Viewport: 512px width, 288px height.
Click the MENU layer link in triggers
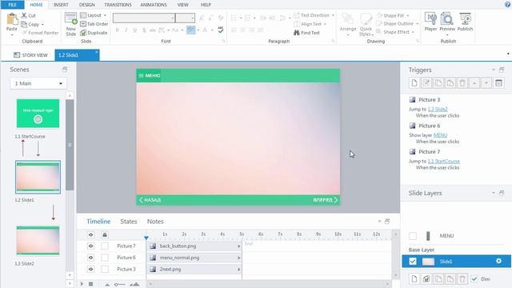440,135
